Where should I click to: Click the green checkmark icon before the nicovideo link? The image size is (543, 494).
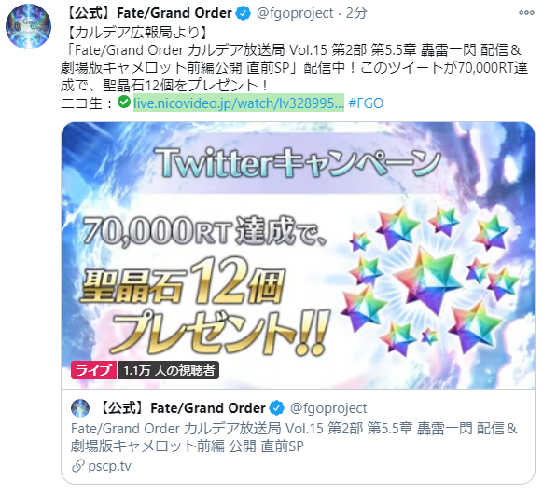pos(124,102)
